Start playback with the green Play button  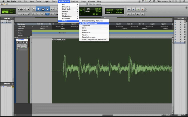[x=138, y=9]
